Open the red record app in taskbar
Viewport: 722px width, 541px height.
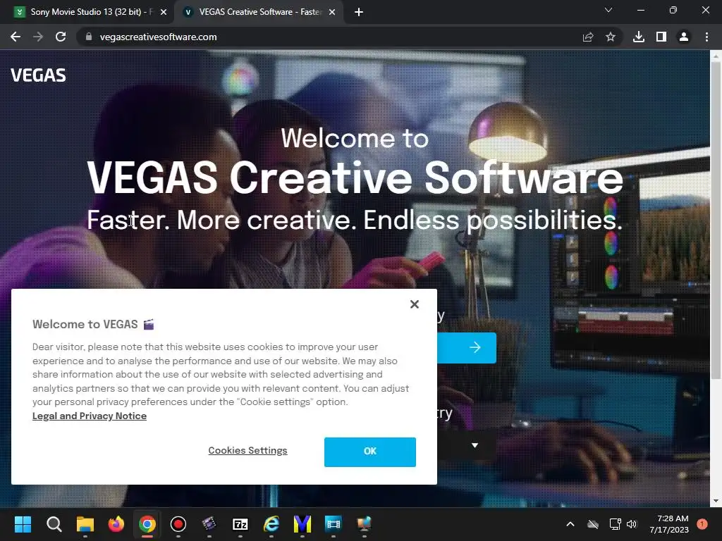[178, 524]
